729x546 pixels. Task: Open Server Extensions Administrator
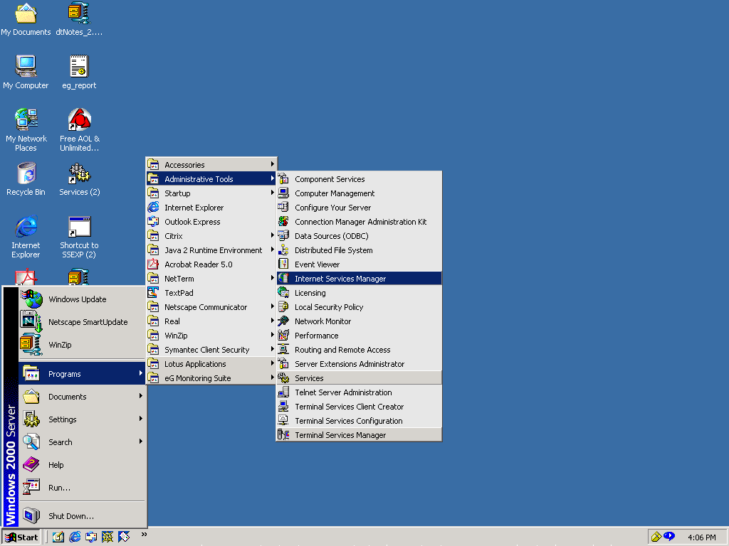point(359,364)
